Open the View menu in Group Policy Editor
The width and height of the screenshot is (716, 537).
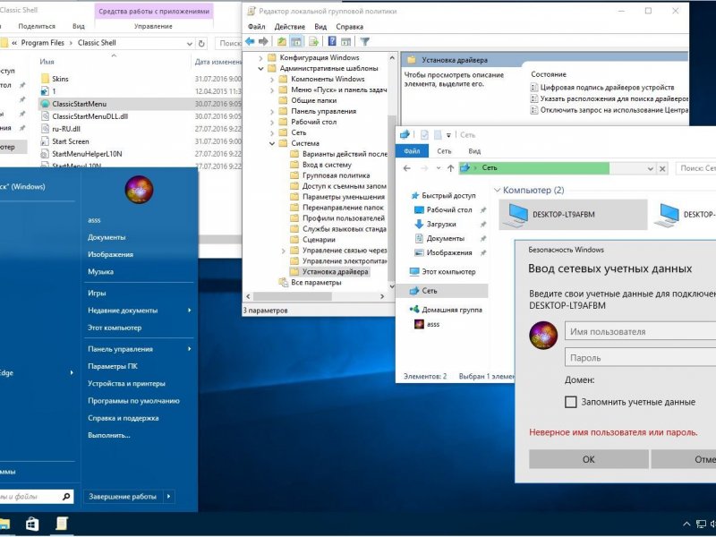(x=320, y=27)
